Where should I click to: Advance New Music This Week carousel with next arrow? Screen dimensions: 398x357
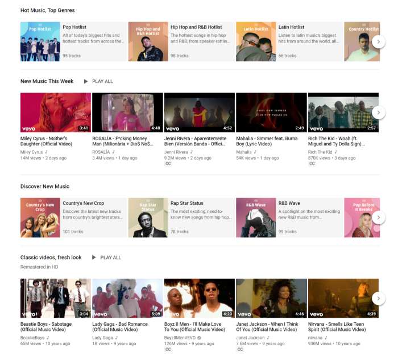(x=379, y=112)
